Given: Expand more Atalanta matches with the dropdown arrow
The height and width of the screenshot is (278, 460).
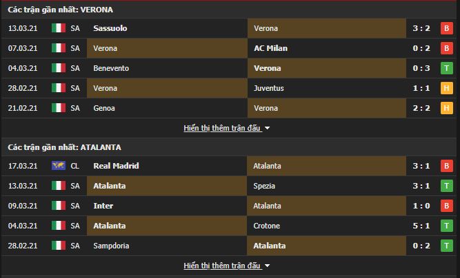Looking at the screenshot, I should click(x=267, y=266).
